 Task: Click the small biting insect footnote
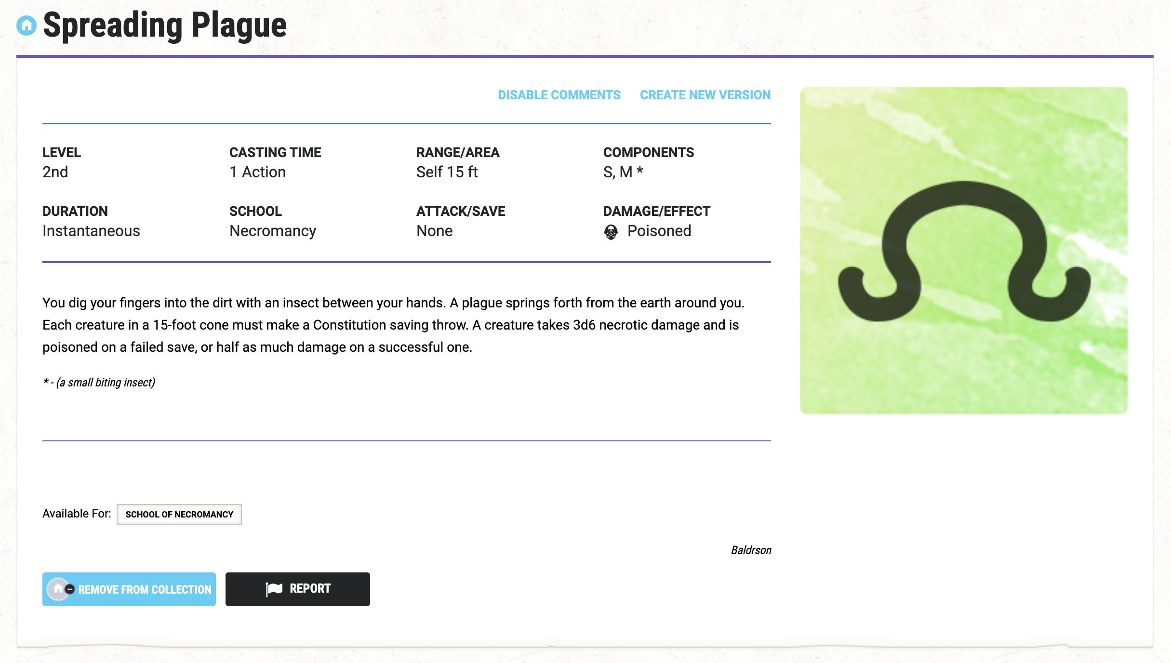(x=99, y=383)
